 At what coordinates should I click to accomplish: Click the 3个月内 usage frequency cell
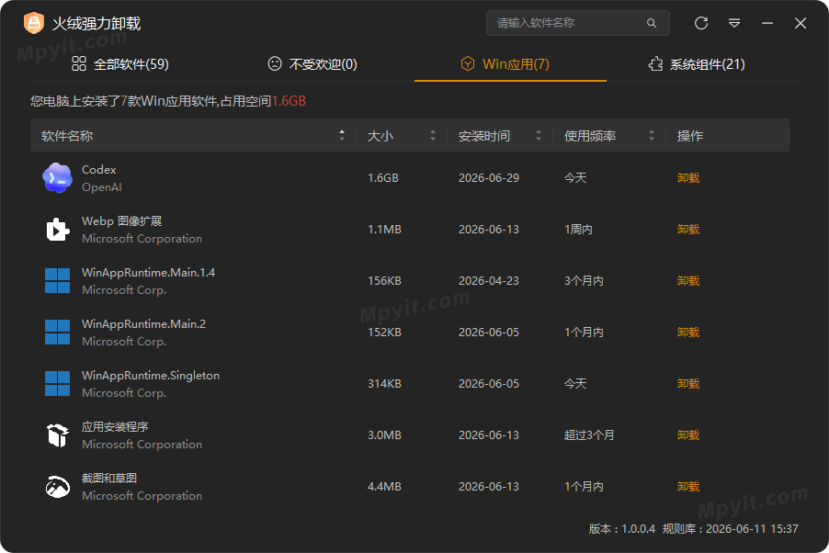tap(584, 281)
